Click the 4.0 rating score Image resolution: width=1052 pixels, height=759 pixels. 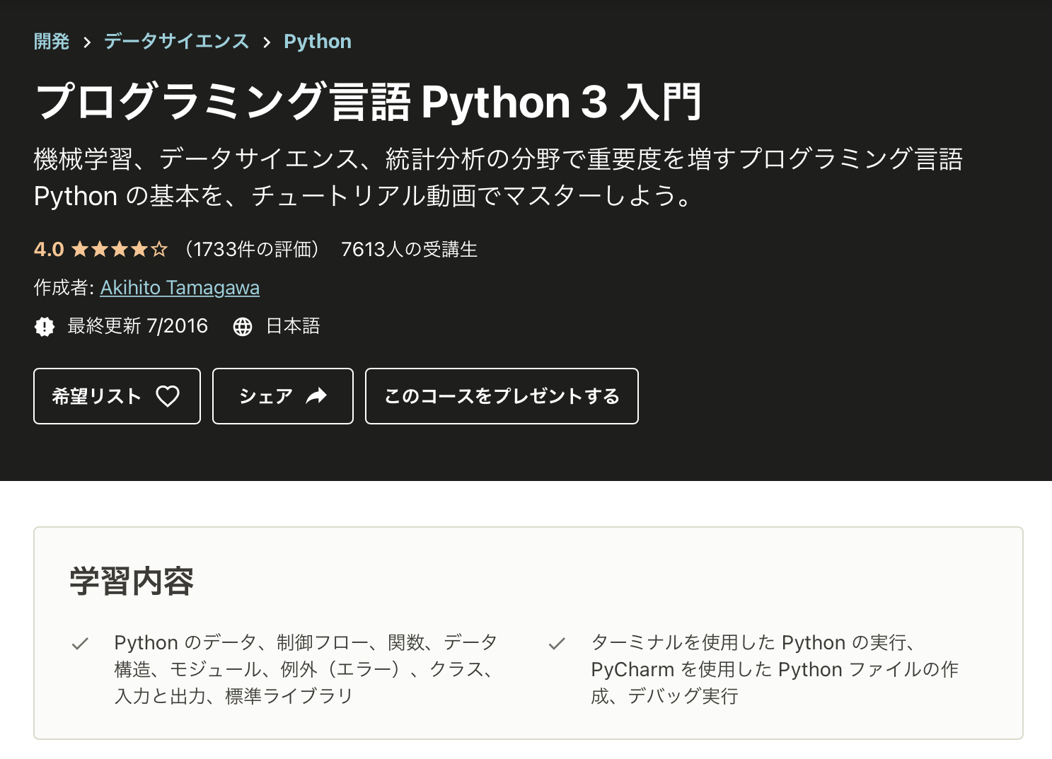click(49, 250)
